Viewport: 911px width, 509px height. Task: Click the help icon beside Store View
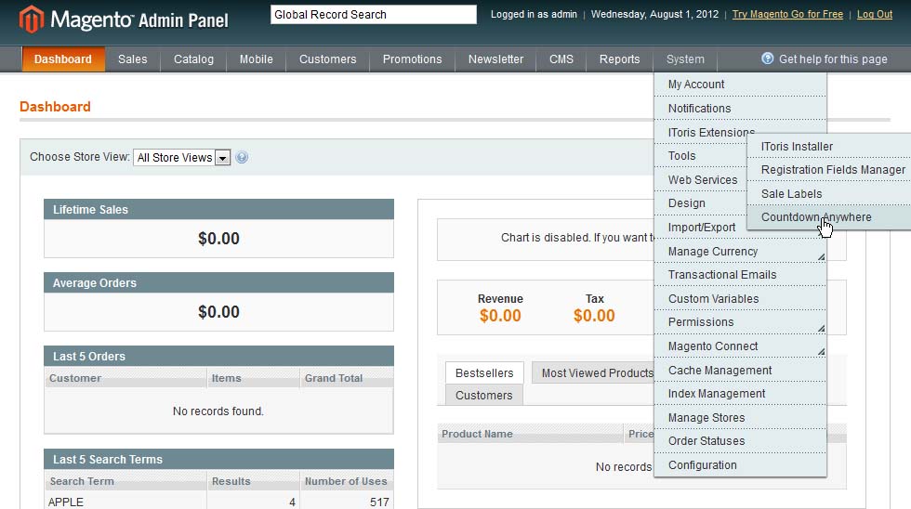coord(242,158)
